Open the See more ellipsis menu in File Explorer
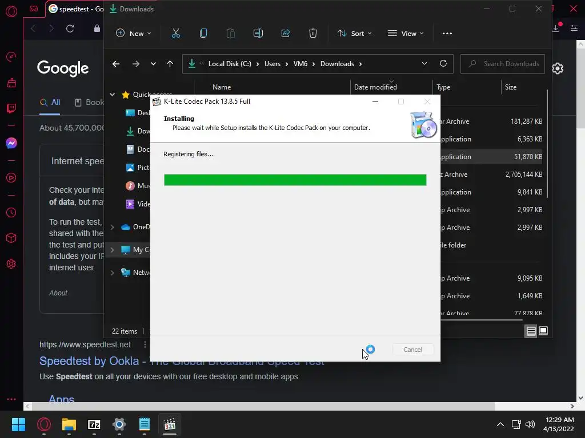Viewport: 585px width, 438px height. pos(447,34)
